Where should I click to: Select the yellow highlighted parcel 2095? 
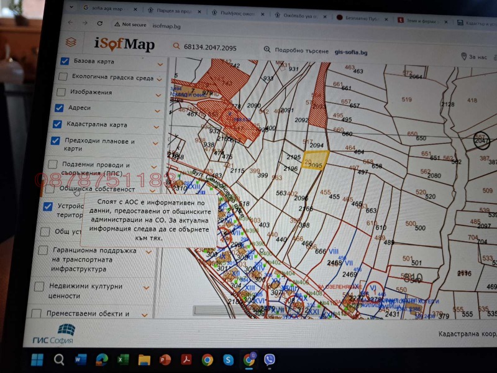click(x=314, y=160)
